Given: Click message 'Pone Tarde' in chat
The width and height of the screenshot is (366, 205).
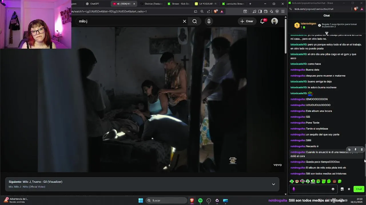Looking at the screenshot, I should click(313, 123).
